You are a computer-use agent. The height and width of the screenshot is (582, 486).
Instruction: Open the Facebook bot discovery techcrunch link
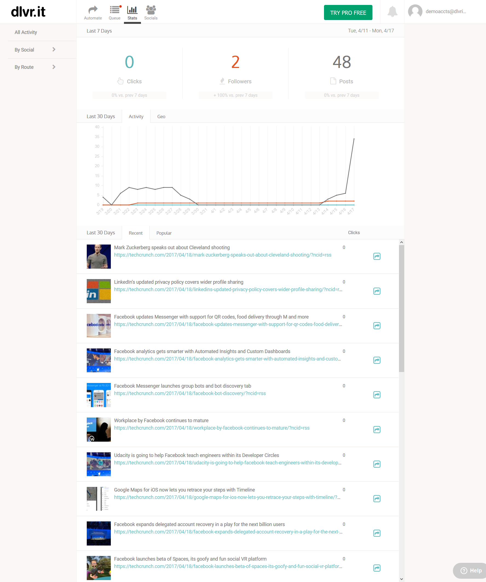tap(189, 393)
